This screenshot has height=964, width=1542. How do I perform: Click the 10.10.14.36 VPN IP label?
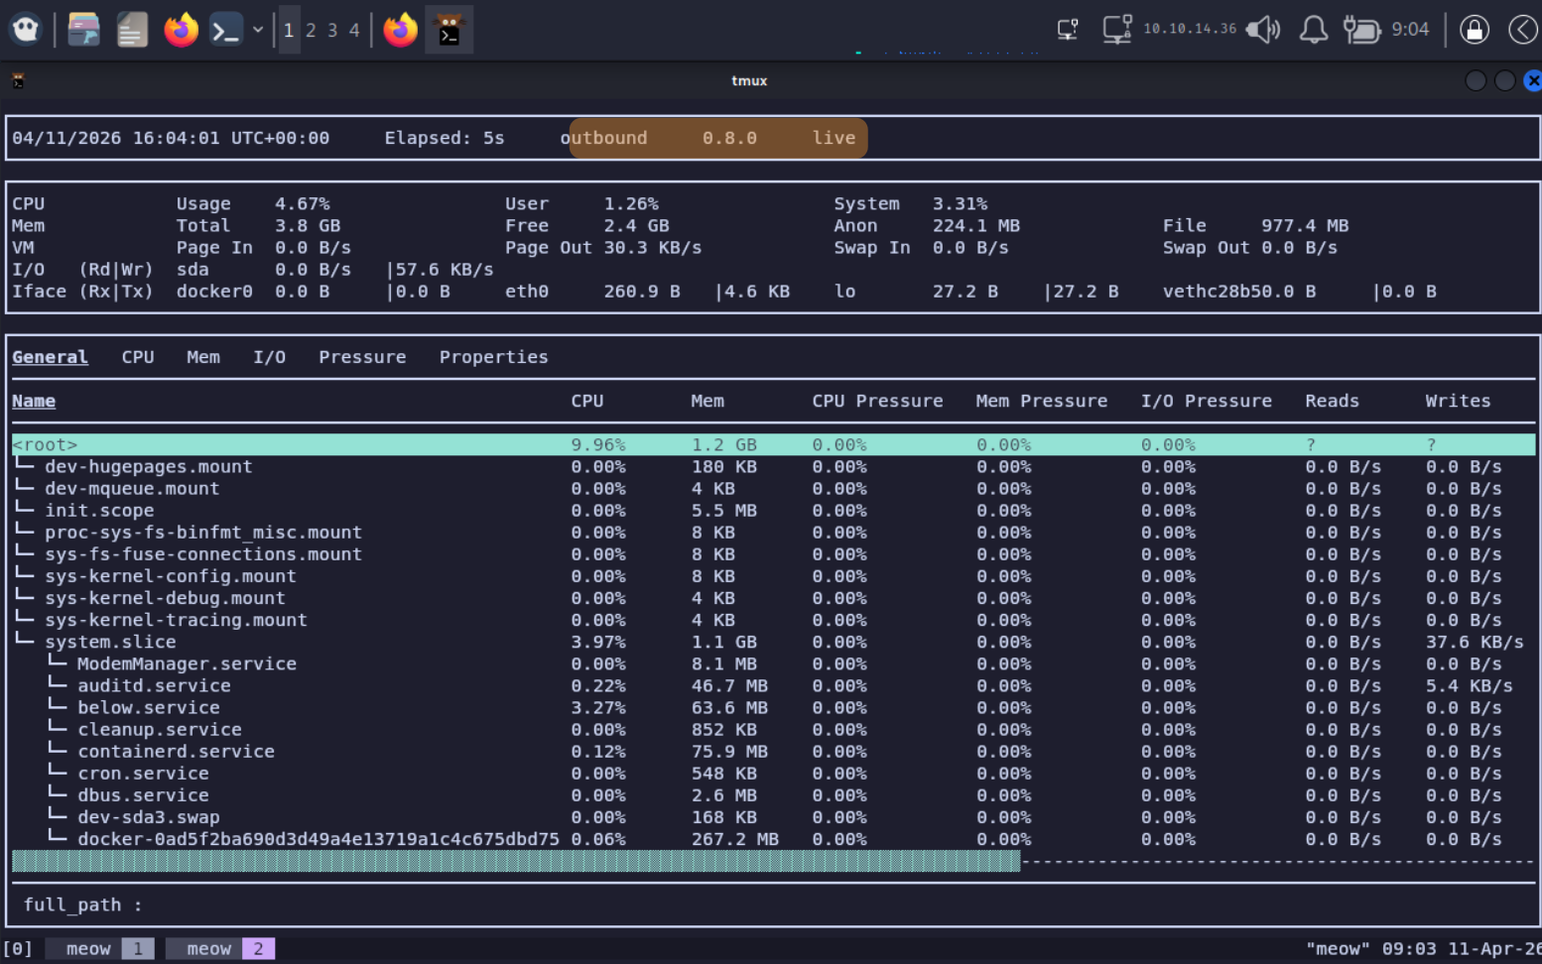click(1190, 29)
